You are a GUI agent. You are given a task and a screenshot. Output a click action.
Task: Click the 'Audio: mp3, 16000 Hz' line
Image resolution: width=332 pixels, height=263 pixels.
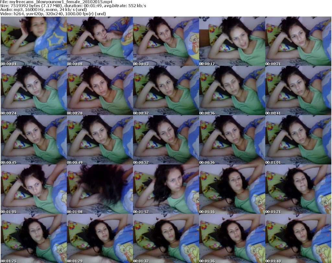tap(43, 10)
